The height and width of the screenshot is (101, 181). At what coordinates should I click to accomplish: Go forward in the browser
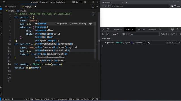click(x=105, y=6)
